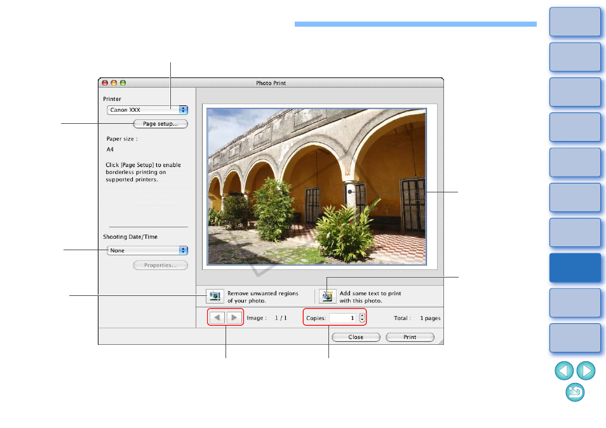The width and height of the screenshot is (606, 428).
Task: Click the Close button
Action: coord(356,337)
